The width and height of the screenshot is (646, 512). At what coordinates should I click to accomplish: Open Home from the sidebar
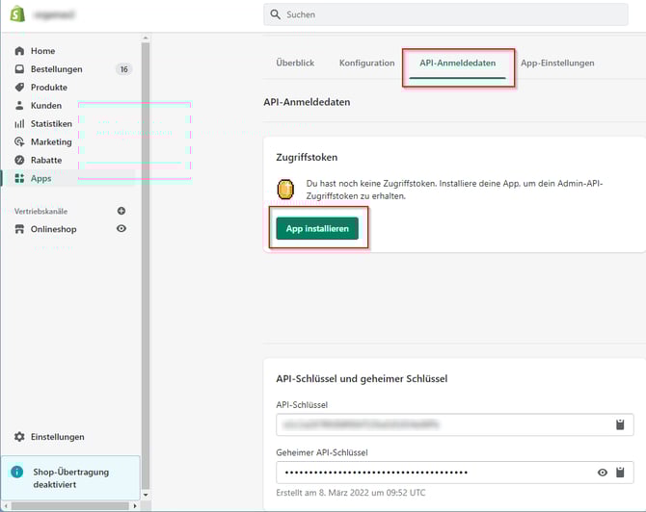point(42,51)
